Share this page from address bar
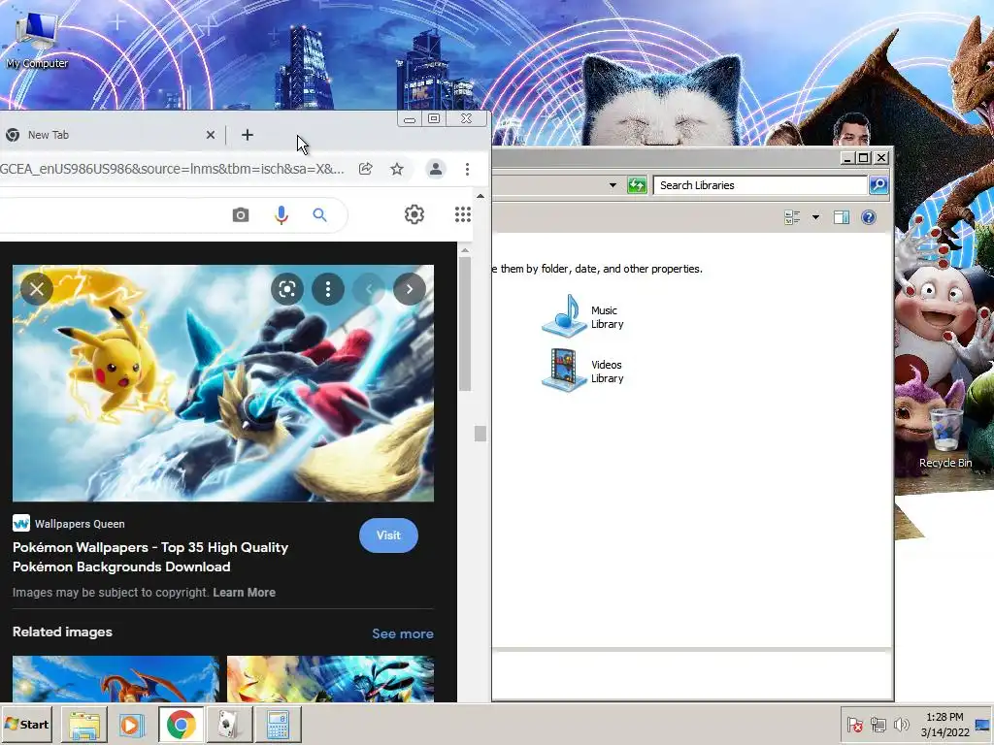 [366, 169]
